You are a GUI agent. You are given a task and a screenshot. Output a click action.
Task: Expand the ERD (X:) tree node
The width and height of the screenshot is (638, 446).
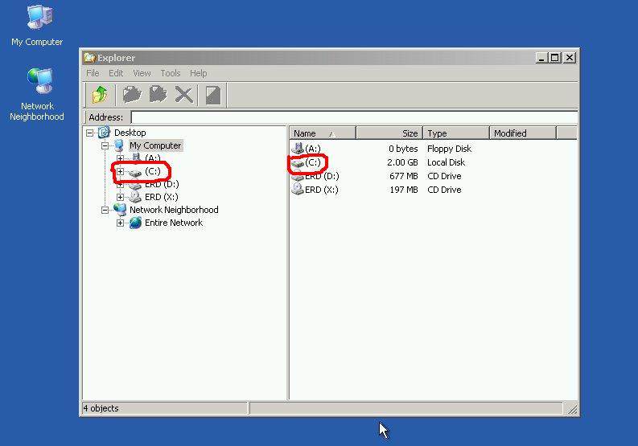(120, 197)
